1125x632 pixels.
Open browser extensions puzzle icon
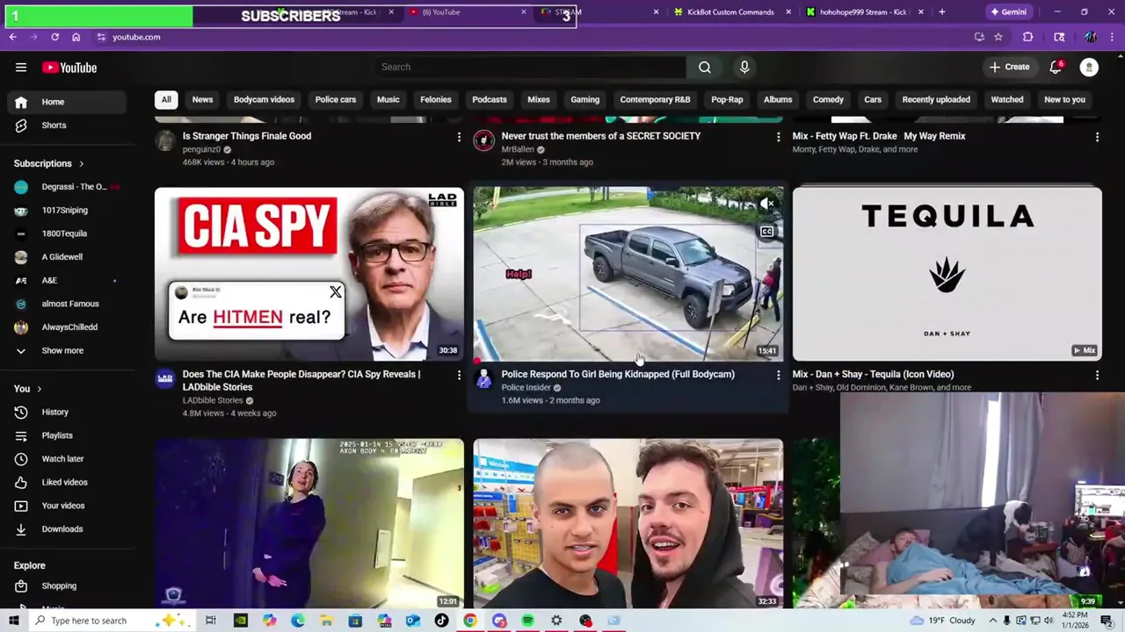pyautogui.click(x=1027, y=37)
